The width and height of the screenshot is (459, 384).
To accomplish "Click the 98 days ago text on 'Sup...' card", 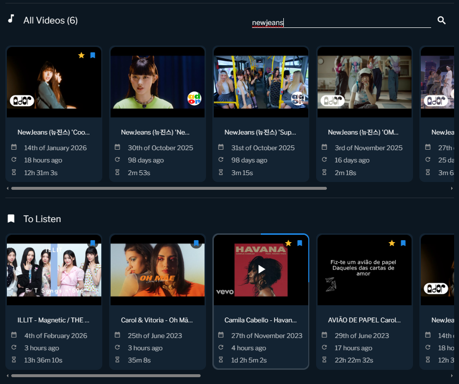I will tap(249, 160).
